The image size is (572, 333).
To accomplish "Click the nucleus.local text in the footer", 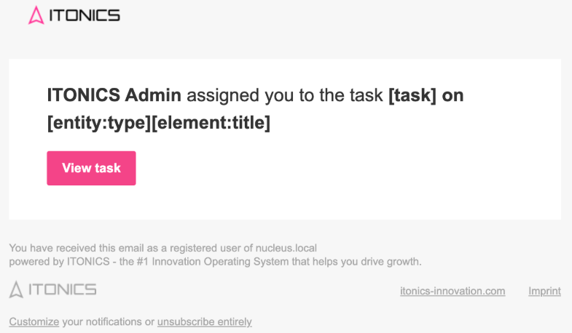I will [289, 248].
